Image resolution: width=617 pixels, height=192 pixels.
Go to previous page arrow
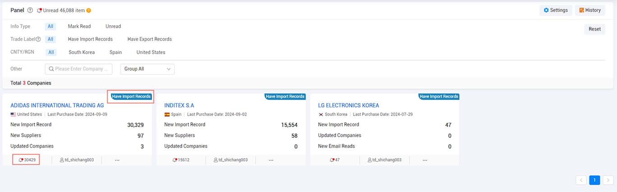click(581, 180)
